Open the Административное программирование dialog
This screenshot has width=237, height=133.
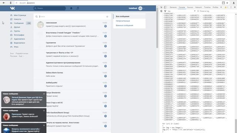72,65
